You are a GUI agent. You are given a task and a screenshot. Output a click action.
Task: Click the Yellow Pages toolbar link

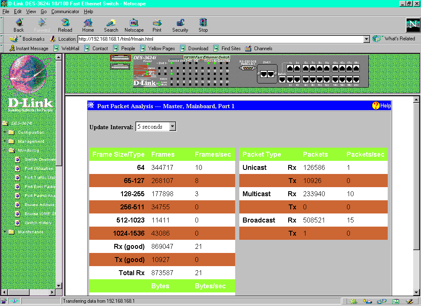(x=161, y=49)
